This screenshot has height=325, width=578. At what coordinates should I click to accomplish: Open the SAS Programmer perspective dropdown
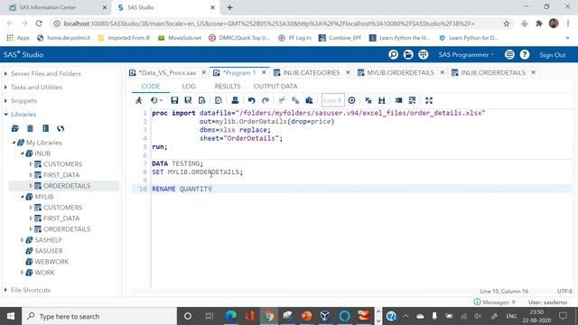point(466,55)
